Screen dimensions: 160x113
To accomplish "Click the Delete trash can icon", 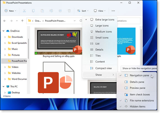I will [x=69, y=11].
